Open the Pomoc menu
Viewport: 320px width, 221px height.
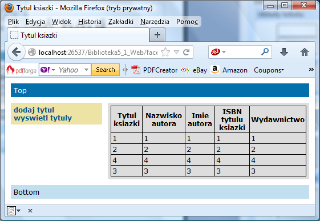click(x=187, y=22)
